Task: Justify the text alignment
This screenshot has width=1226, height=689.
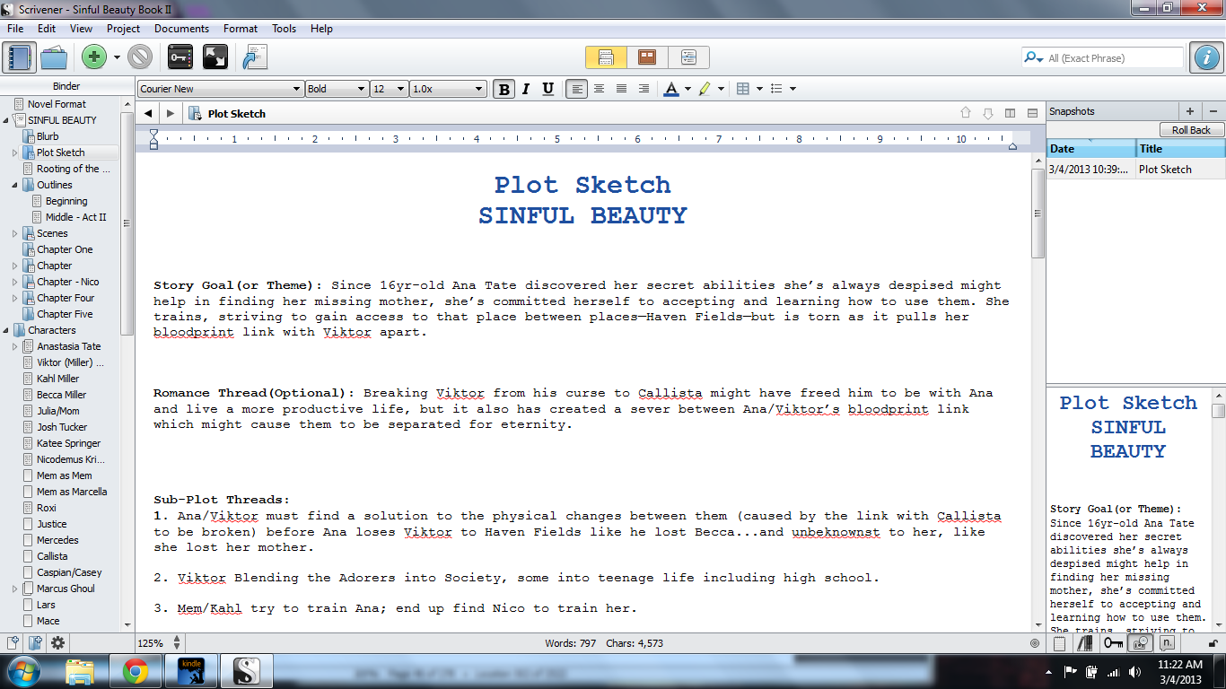Action: [x=621, y=89]
